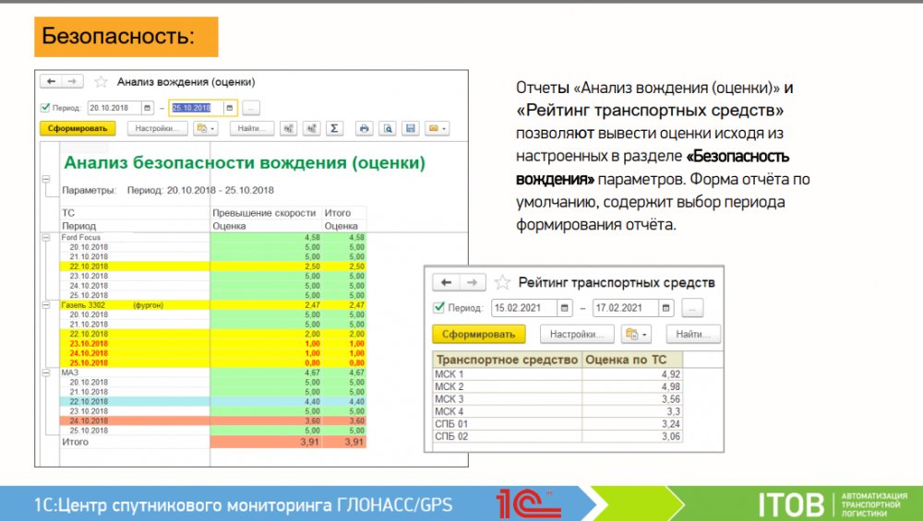The width and height of the screenshot is (923, 521).
Task: Open print preview in Анализ вождения toolbar
Action: [389, 129]
